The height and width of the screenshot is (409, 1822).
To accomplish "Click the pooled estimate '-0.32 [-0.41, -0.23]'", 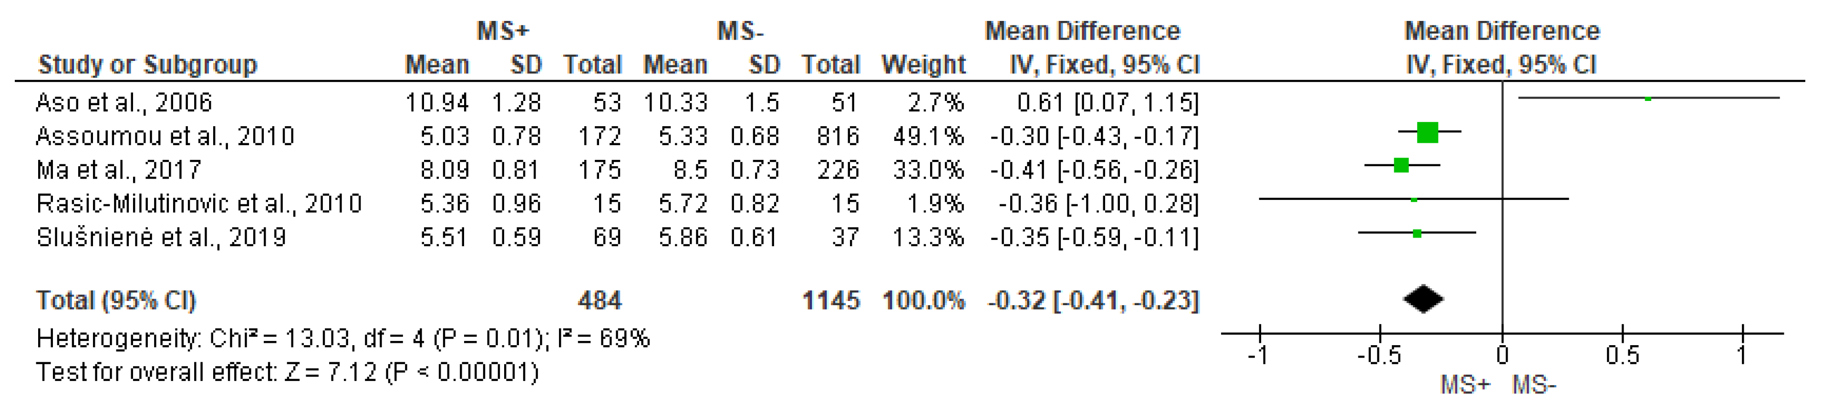I will click(x=1093, y=301).
